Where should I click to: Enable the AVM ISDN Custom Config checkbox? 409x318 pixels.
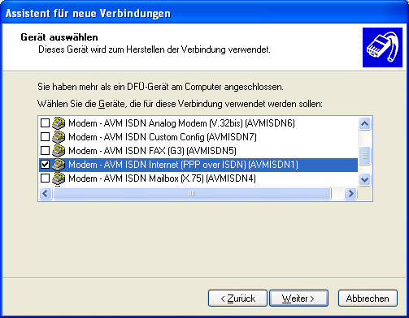[45, 137]
